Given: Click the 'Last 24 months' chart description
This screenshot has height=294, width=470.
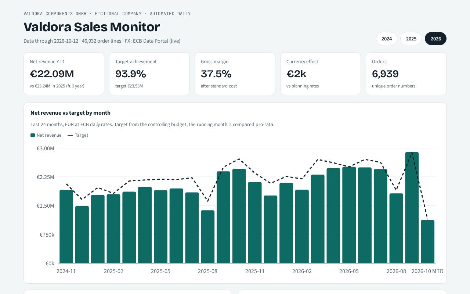Looking at the screenshot, I should tap(152, 125).
